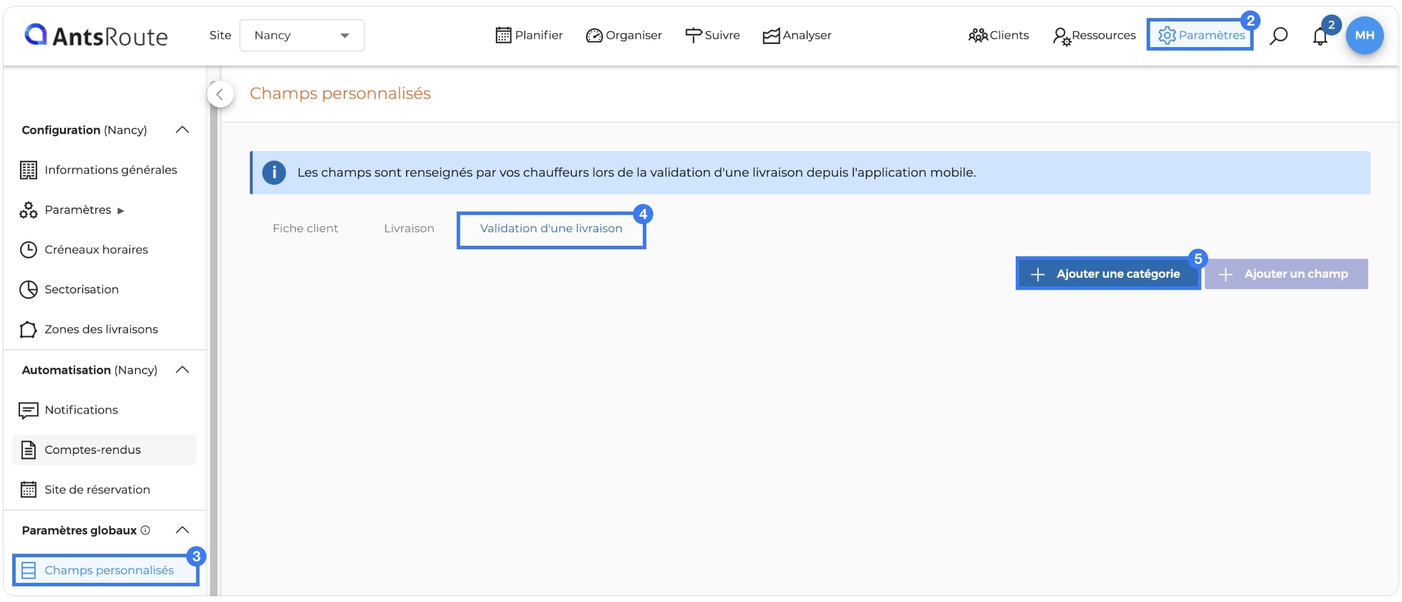Switch to the Fiche client tab
1402x602 pixels.
click(305, 228)
